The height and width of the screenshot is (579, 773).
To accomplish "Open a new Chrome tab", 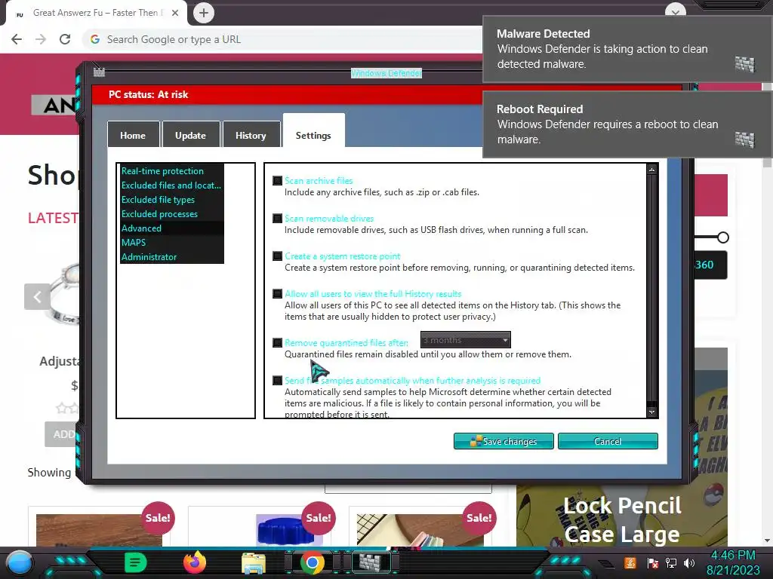I will click(x=204, y=13).
